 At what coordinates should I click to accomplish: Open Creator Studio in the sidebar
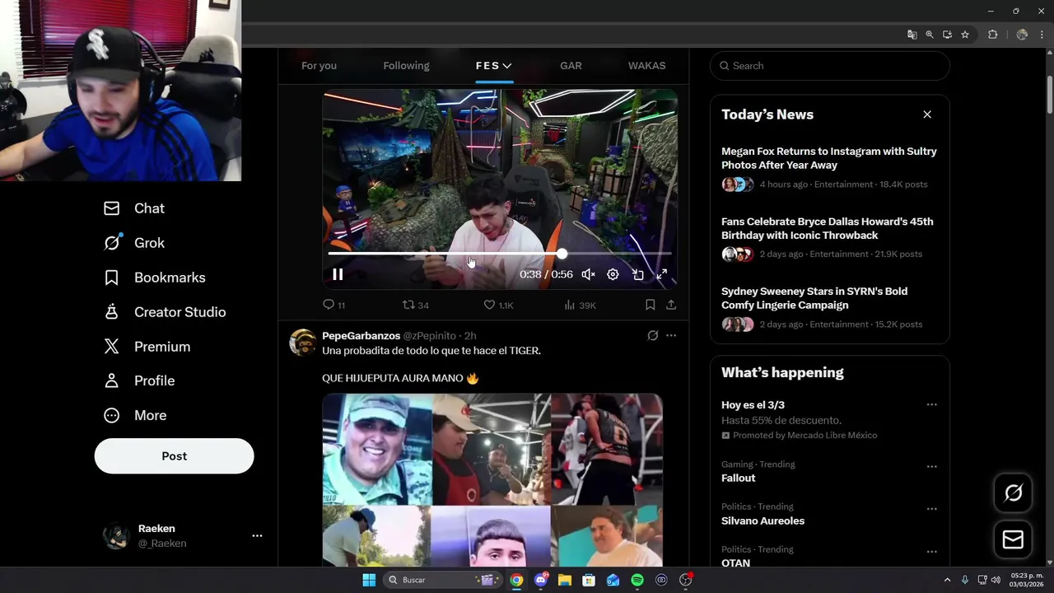[165, 312]
